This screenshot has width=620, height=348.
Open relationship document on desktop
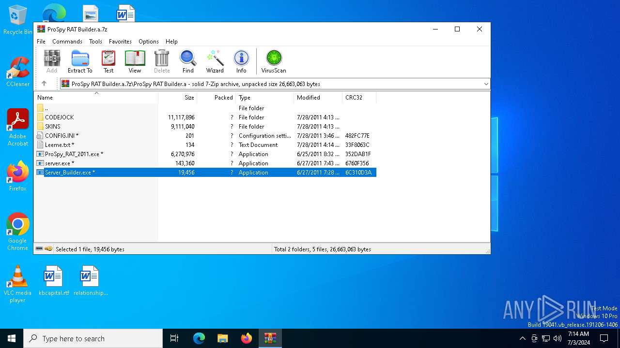pos(91,281)
